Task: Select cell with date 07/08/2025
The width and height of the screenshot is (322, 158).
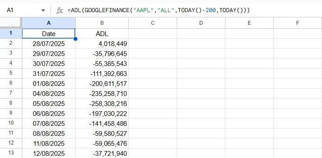Action: [49, 123]
